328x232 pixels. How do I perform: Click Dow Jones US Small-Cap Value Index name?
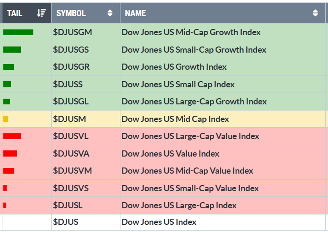(x=190, y=188)
